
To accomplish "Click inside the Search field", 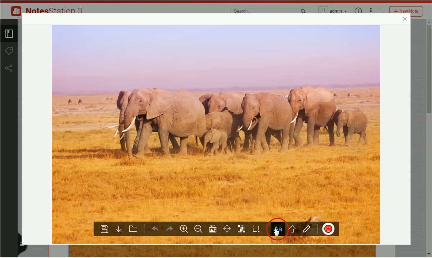I will click(x=266, y=11).
